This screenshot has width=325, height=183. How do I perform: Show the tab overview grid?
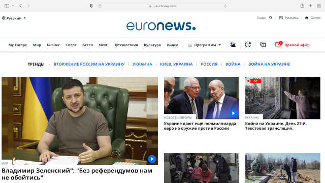(319, 6)
